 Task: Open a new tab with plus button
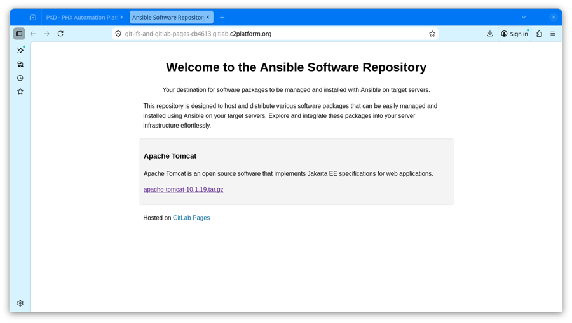(222, 17)
